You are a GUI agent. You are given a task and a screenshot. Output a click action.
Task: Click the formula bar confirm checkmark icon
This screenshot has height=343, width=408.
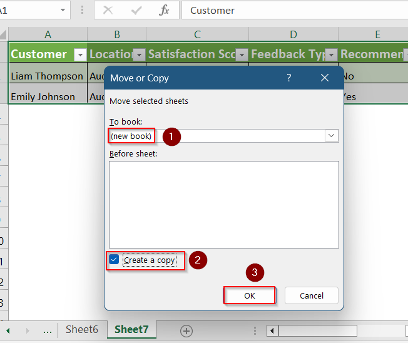click(136, 11)
